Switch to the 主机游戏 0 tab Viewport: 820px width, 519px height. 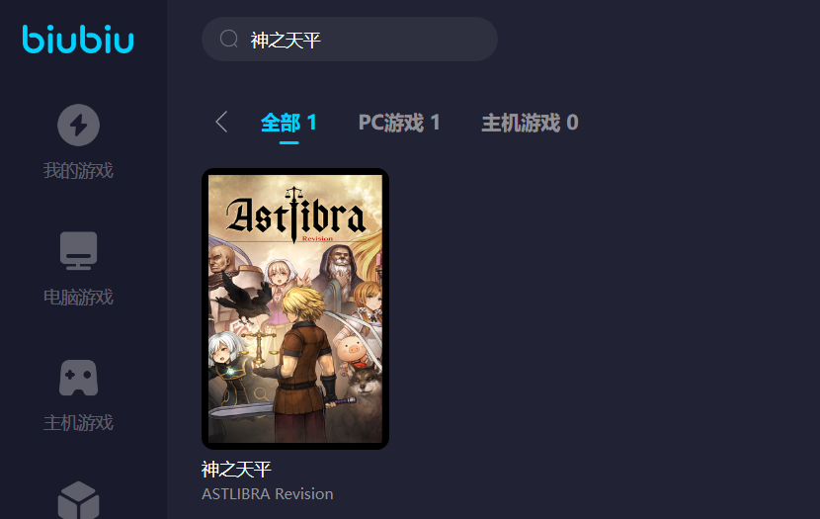[x=530, y=123]
